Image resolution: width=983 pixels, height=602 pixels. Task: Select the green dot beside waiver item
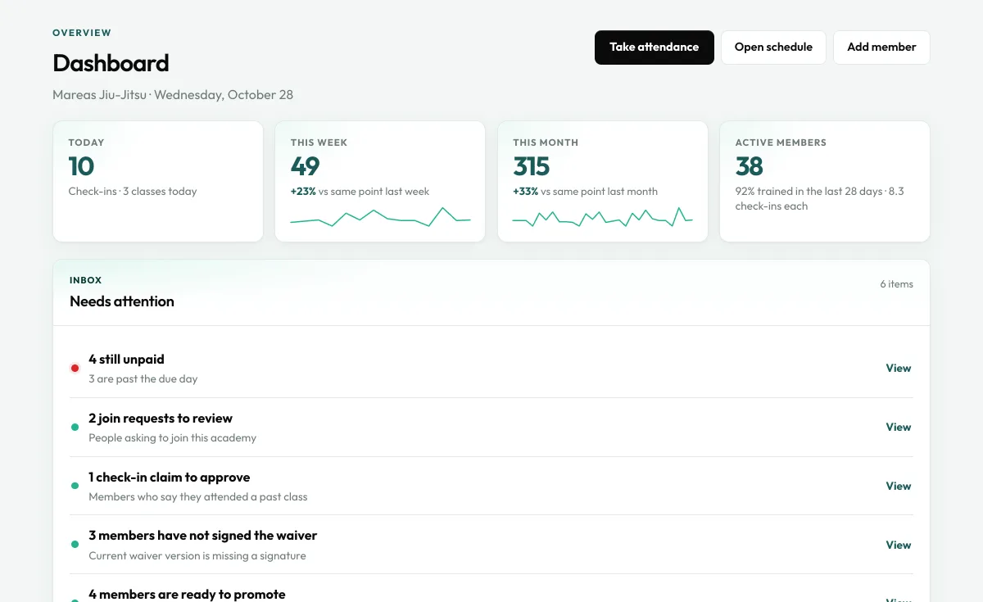click(75, 545)
